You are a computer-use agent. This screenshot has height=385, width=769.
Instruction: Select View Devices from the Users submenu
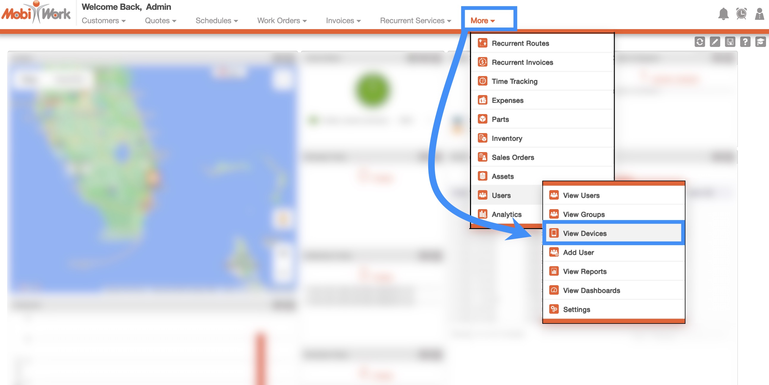click(x=585, y=233)
